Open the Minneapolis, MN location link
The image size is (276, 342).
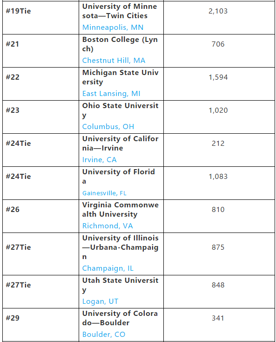[113, 27]
